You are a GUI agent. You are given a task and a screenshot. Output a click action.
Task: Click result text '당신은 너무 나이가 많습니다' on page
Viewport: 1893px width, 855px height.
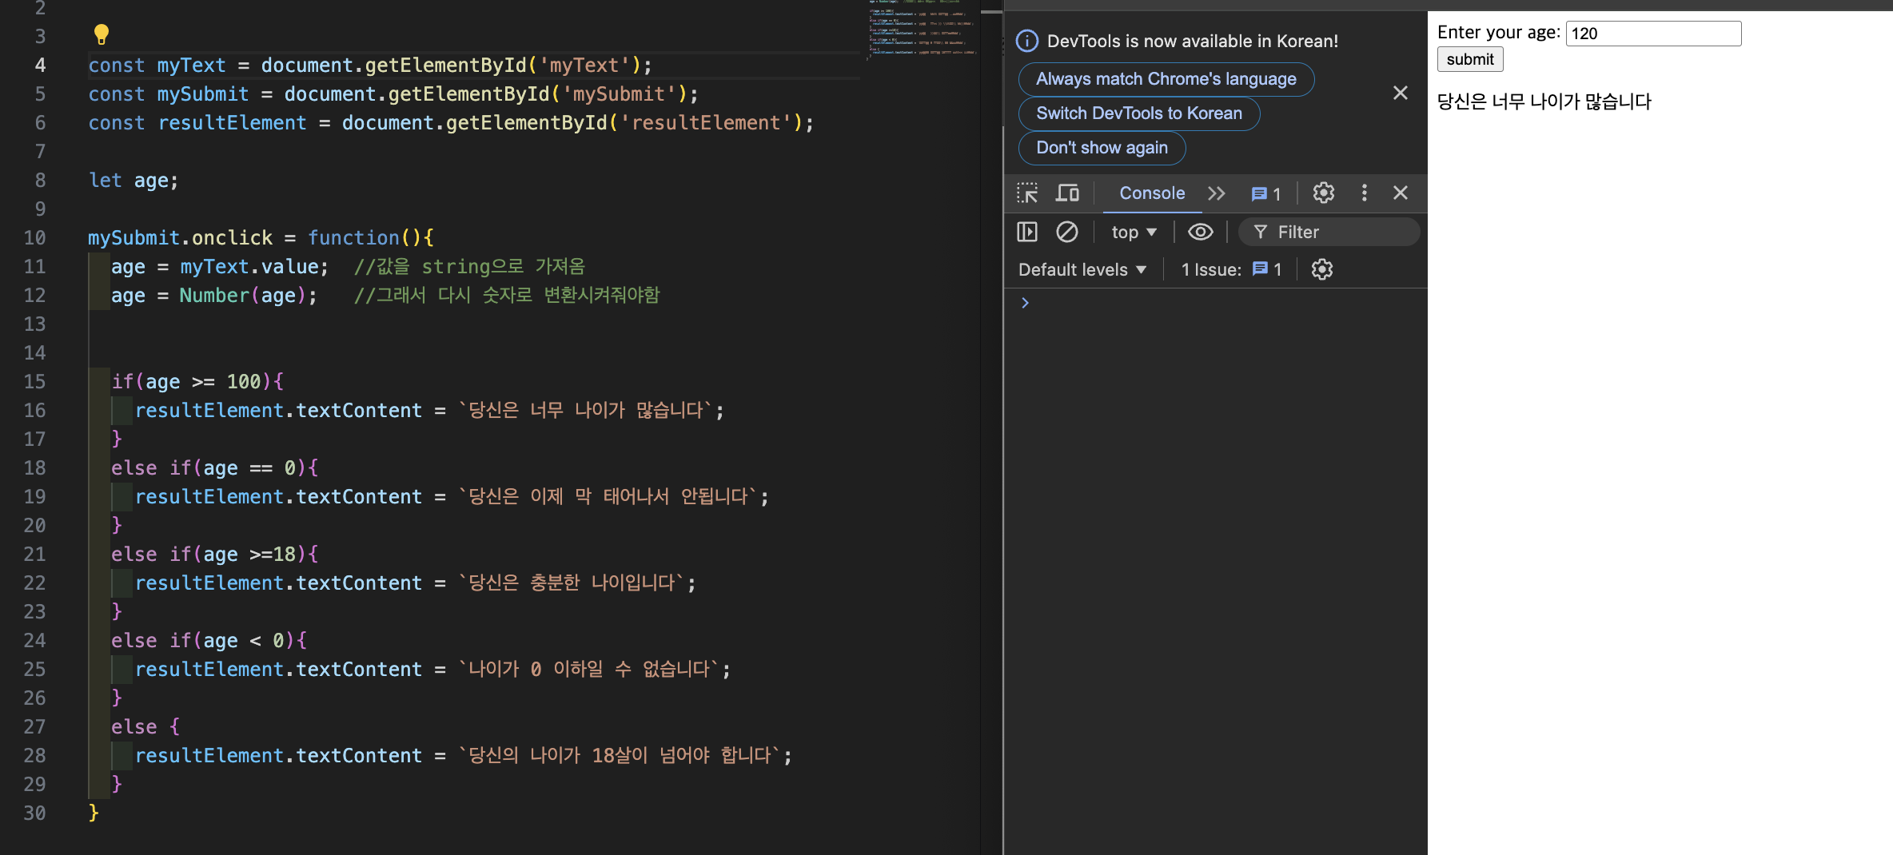1544,101
